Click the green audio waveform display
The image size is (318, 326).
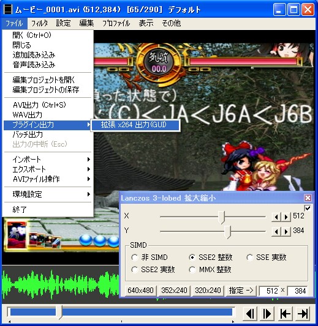click(x=61, y=284)
